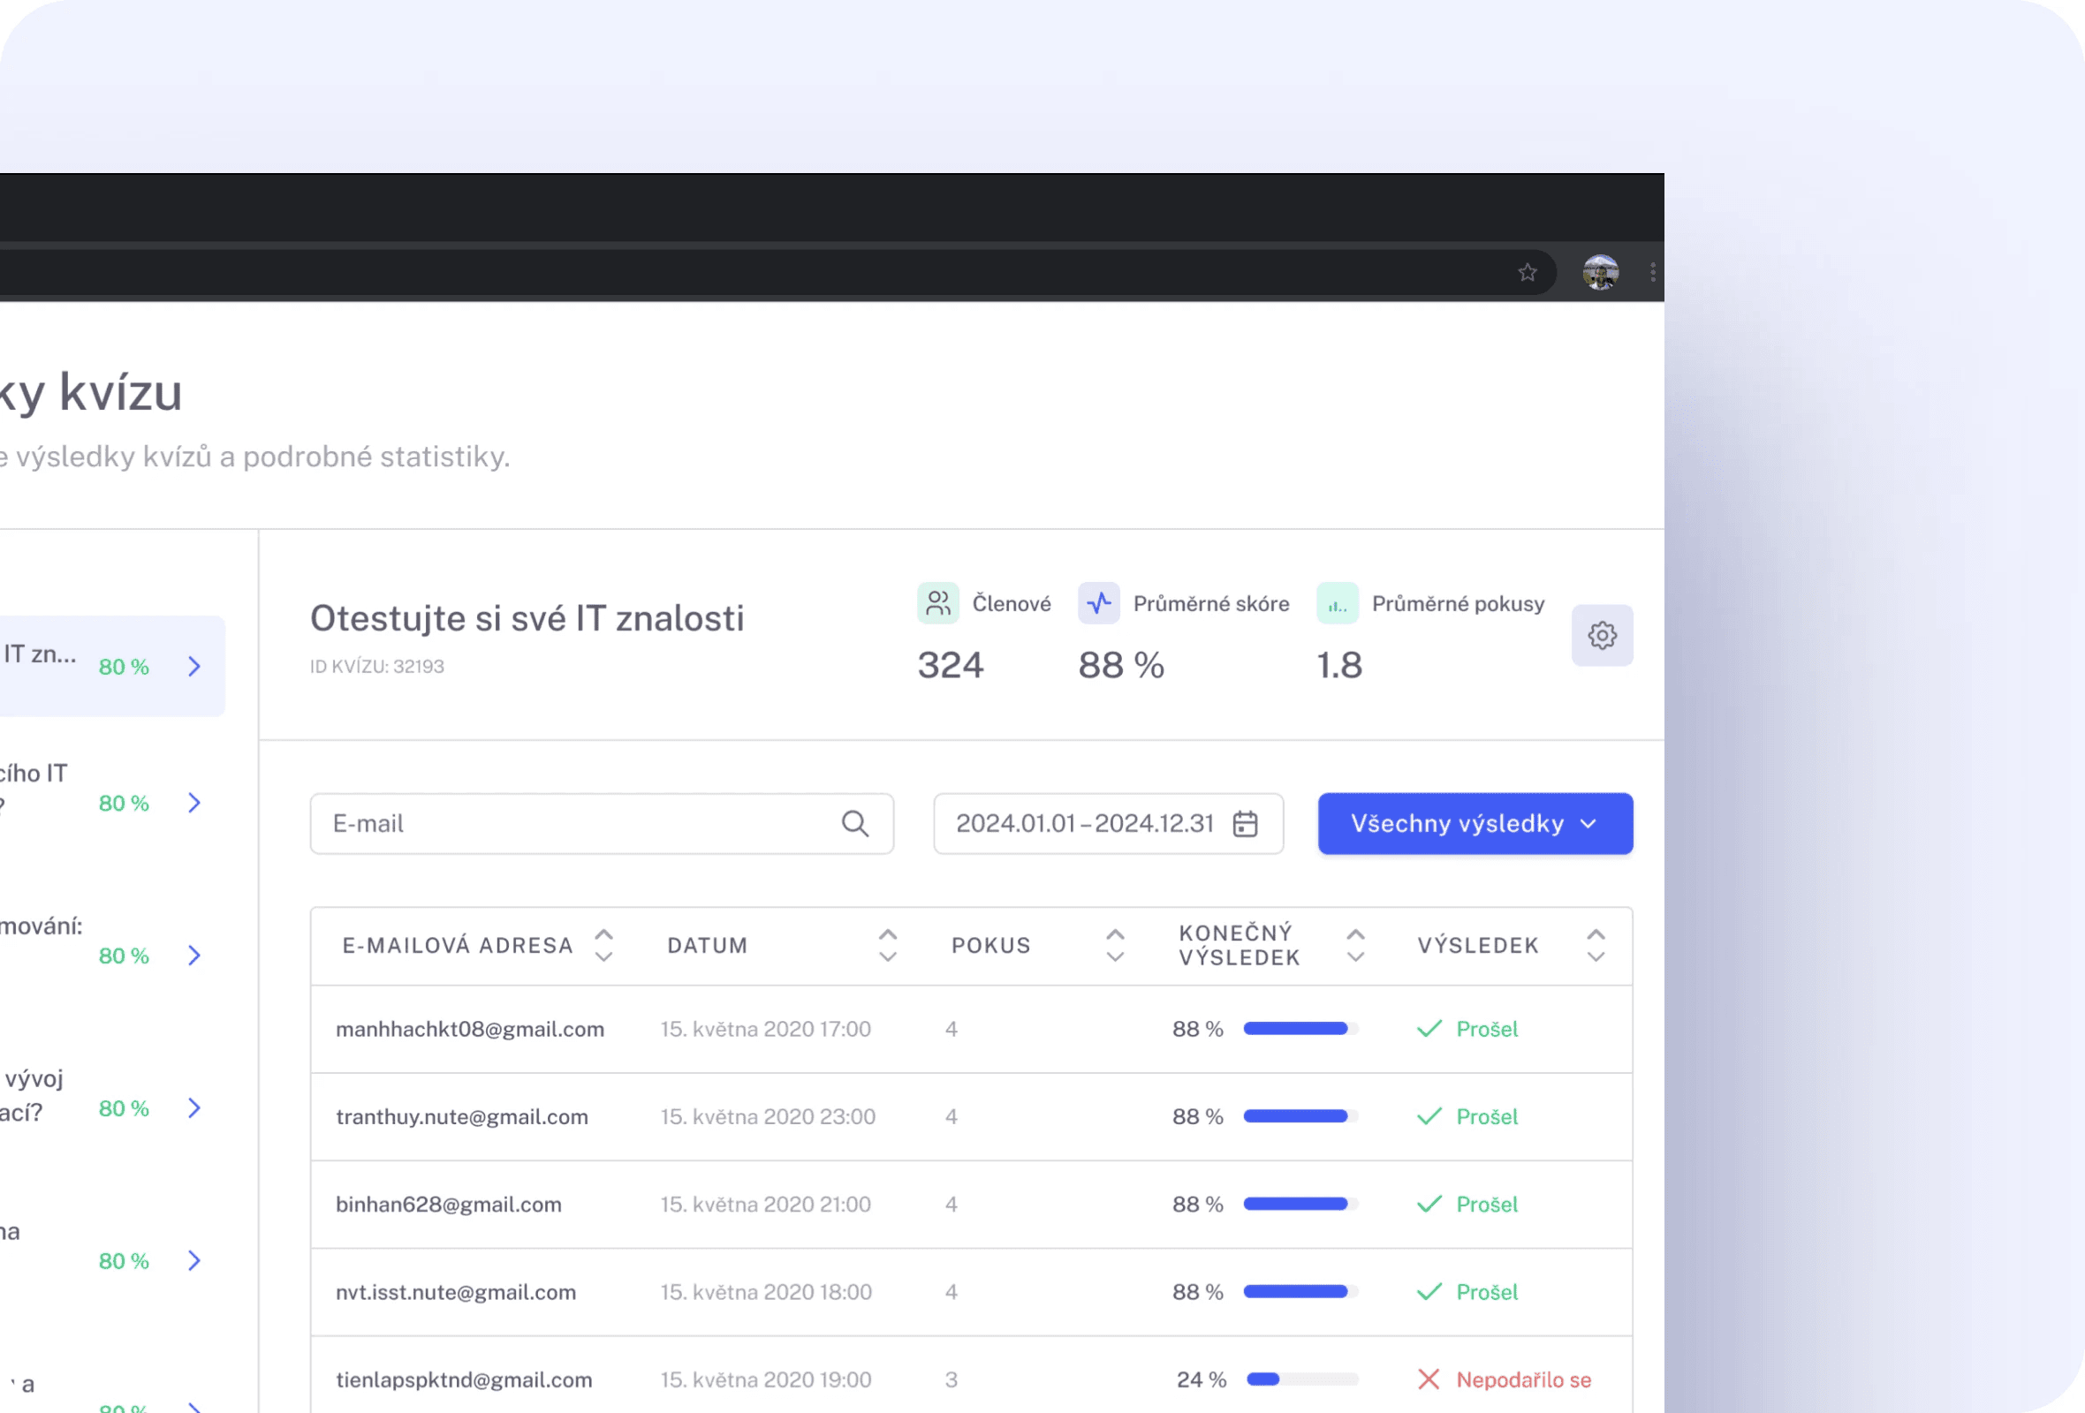Click the members count 324
This screenshot has width=2085, height=1413.
tap(950, 665)
